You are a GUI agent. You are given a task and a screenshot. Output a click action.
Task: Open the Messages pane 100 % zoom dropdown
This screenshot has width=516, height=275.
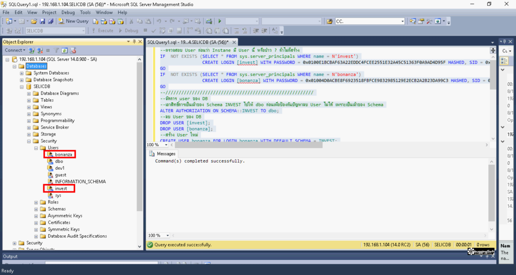tap(167, 236)
